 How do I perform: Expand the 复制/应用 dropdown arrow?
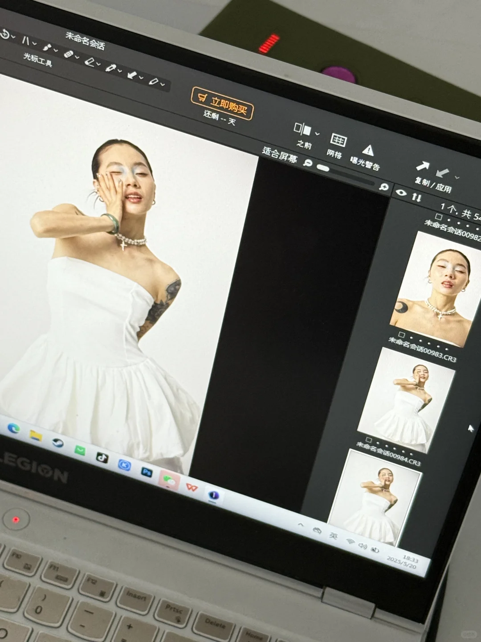(457, 177)
